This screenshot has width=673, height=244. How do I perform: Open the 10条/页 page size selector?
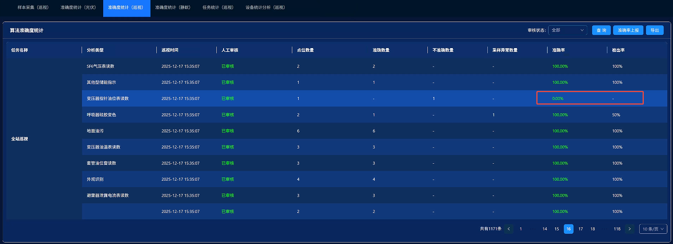tap(653, 229)
